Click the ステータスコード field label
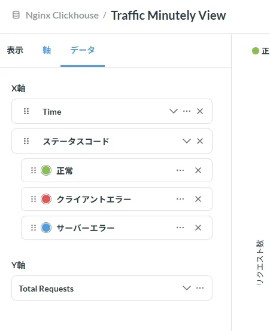 [76, 142]
